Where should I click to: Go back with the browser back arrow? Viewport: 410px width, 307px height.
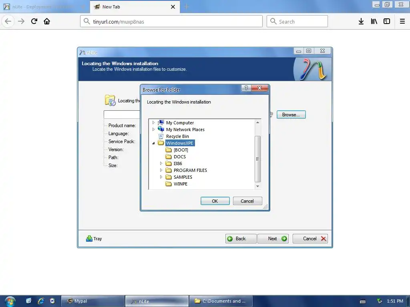pos(8,21)
